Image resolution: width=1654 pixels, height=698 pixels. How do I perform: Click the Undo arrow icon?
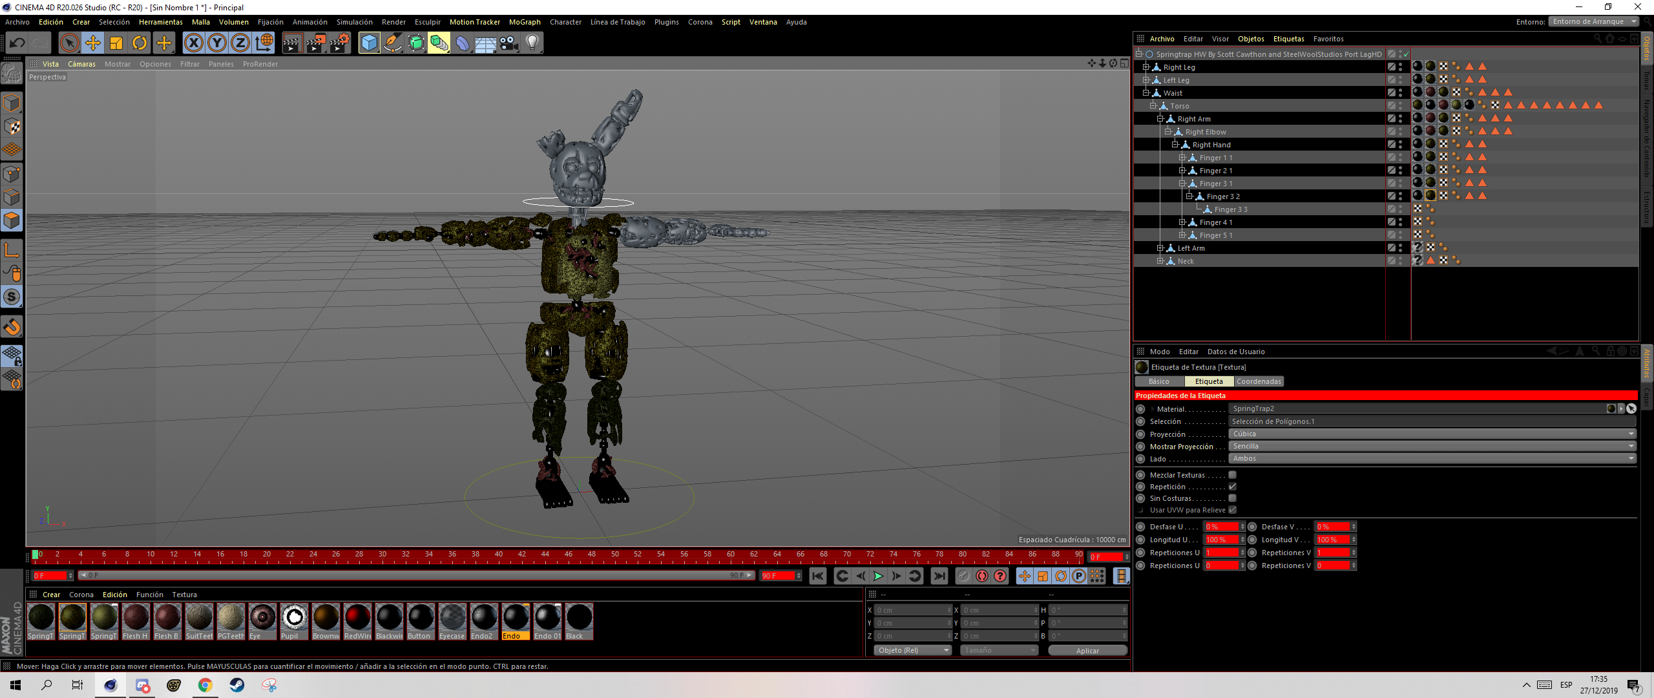(x=17, y=43)
